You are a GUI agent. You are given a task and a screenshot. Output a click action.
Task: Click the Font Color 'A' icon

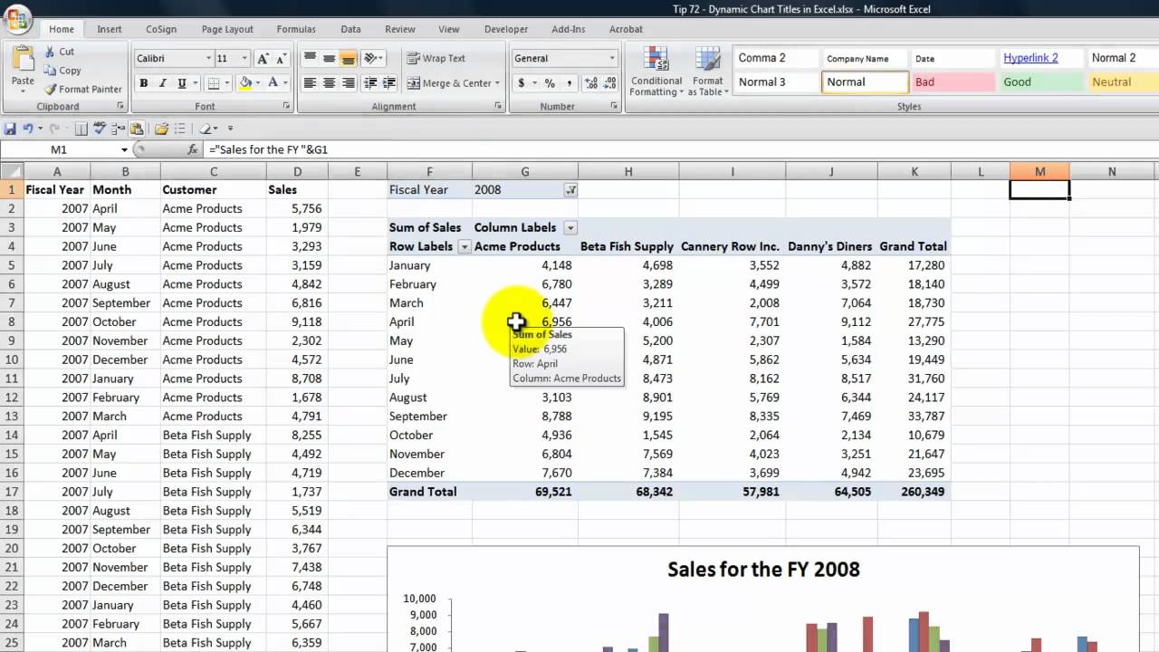pos(274,83)
